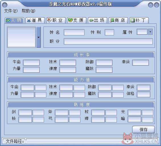Click the 成长率 速度 field

click(x=68, y=70)
